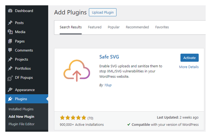The width and height of the screenshot is (211, 137).
Task: Click the Media library icon
Action: [10, 32]
